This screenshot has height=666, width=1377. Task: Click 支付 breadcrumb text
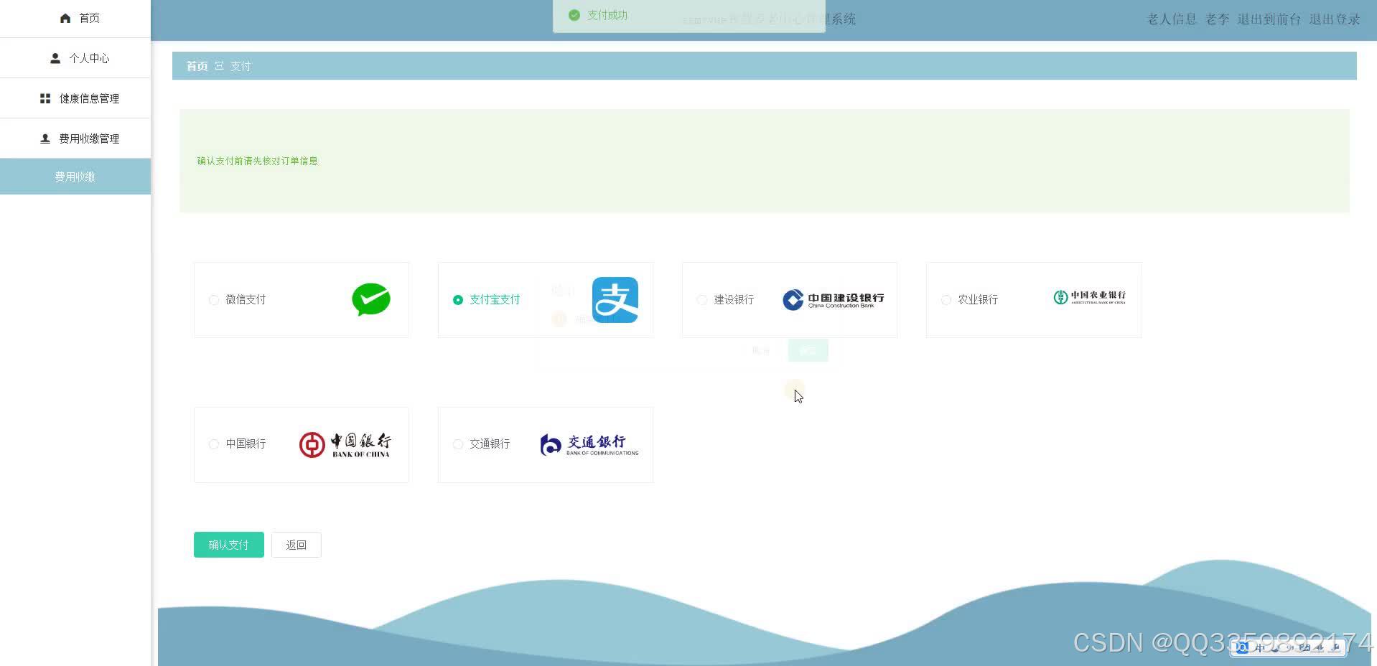coord(241,66)
